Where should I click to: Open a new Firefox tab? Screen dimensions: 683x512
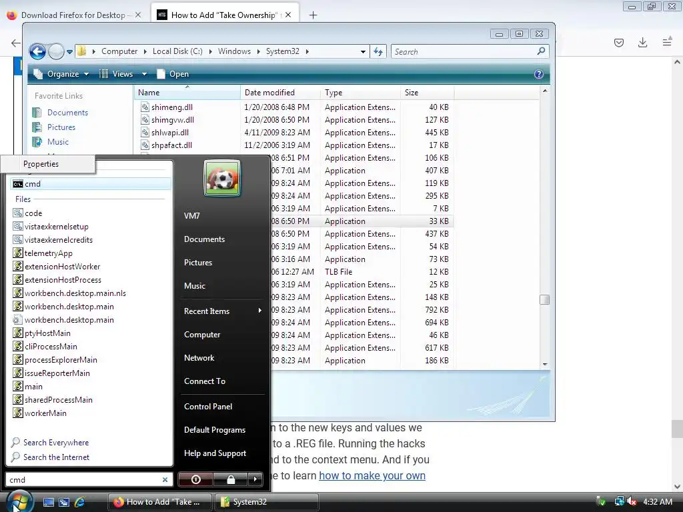click(313, 15)
